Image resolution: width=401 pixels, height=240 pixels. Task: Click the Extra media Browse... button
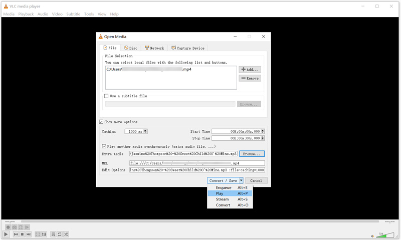[252, 154]
